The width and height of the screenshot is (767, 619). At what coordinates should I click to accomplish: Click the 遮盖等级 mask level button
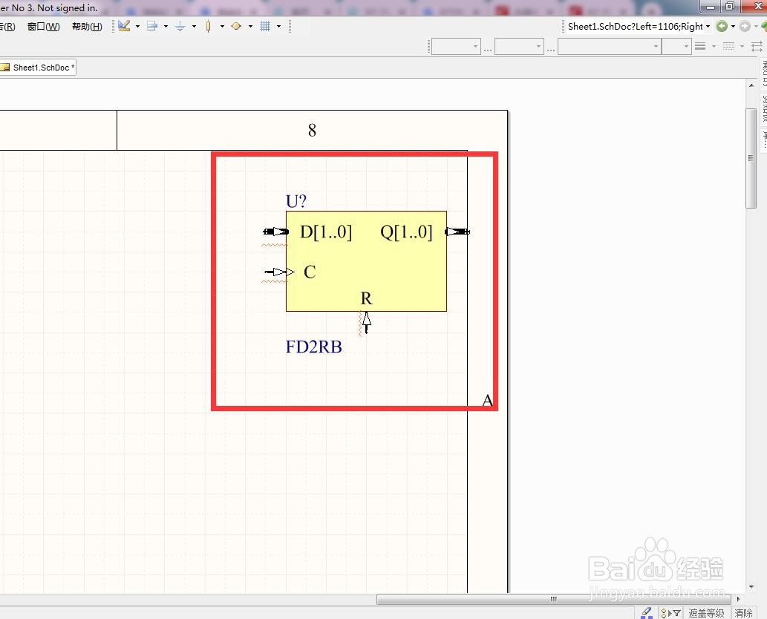(706, 613)
